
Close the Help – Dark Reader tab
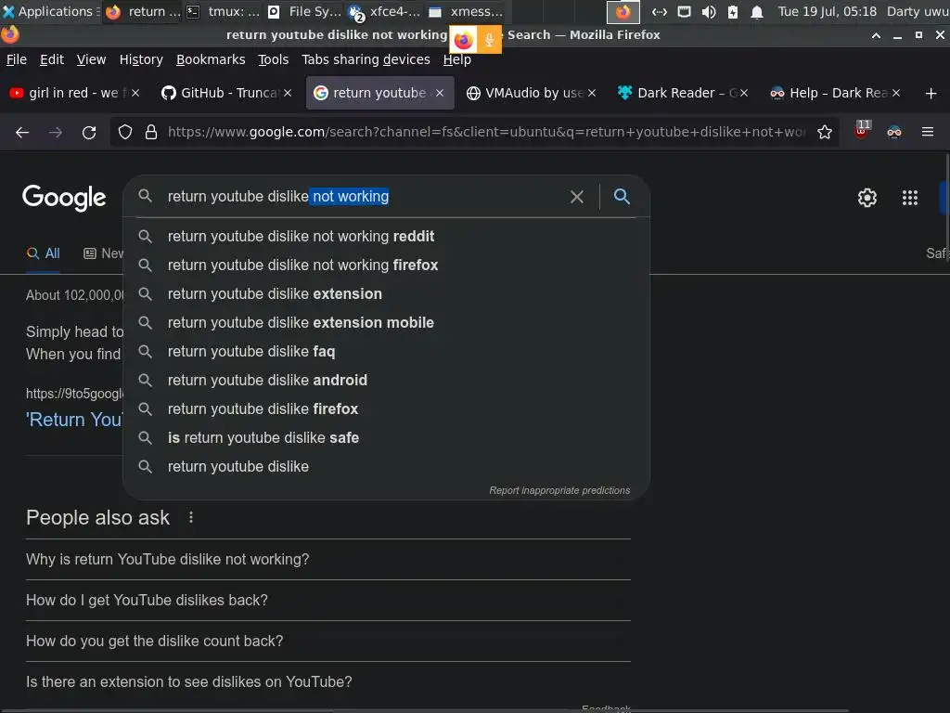(896, 93)
